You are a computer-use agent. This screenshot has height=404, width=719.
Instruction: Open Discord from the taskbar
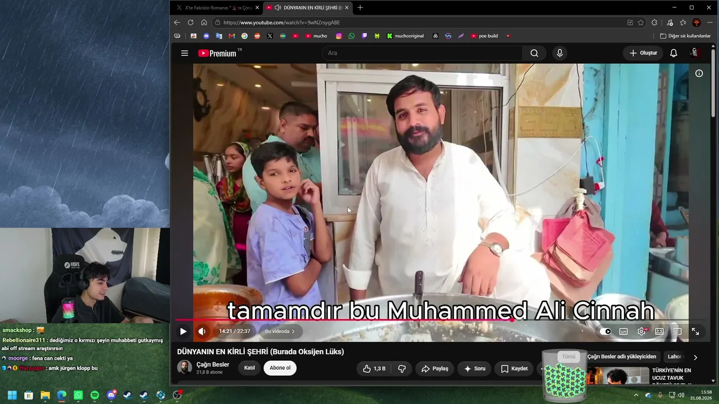(111, 395)
